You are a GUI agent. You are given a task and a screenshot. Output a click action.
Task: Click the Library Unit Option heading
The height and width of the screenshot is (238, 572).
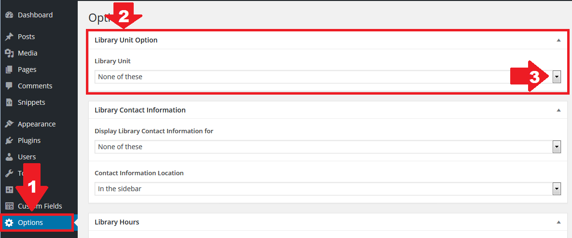(126, 40)
